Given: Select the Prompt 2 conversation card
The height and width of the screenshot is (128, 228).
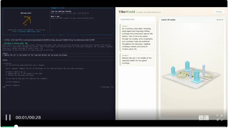Looking at the screenshot, I should [137, 60].
